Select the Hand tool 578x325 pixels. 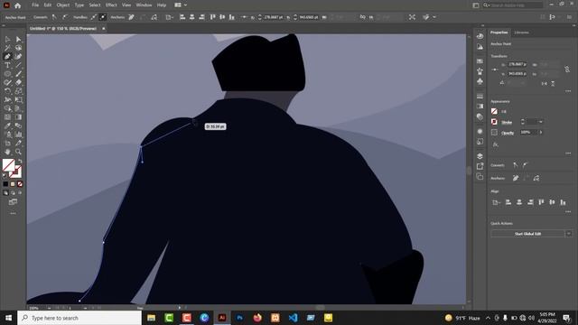7,152
